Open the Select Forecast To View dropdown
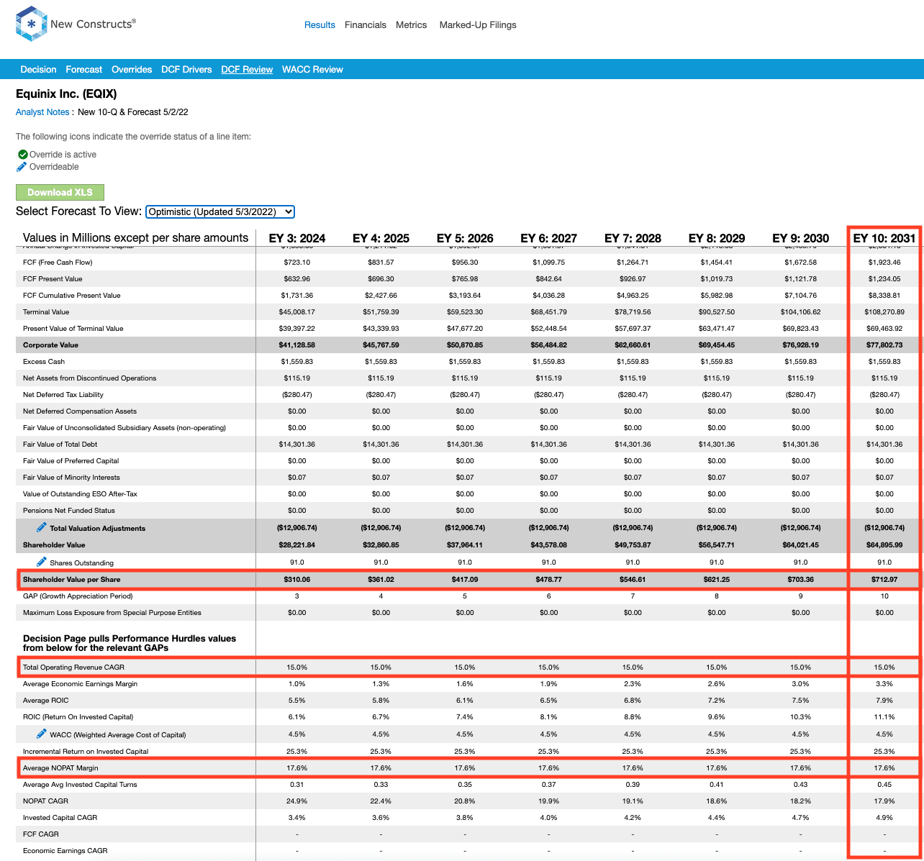The height and width of the screenshot is (861, 924). coord(220,211)
